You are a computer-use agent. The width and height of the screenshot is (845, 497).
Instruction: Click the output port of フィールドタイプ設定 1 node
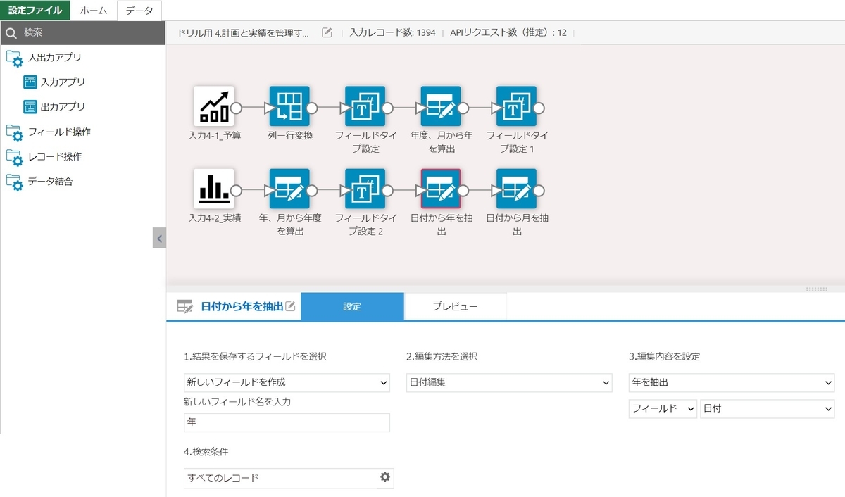(x=539, y=108)
